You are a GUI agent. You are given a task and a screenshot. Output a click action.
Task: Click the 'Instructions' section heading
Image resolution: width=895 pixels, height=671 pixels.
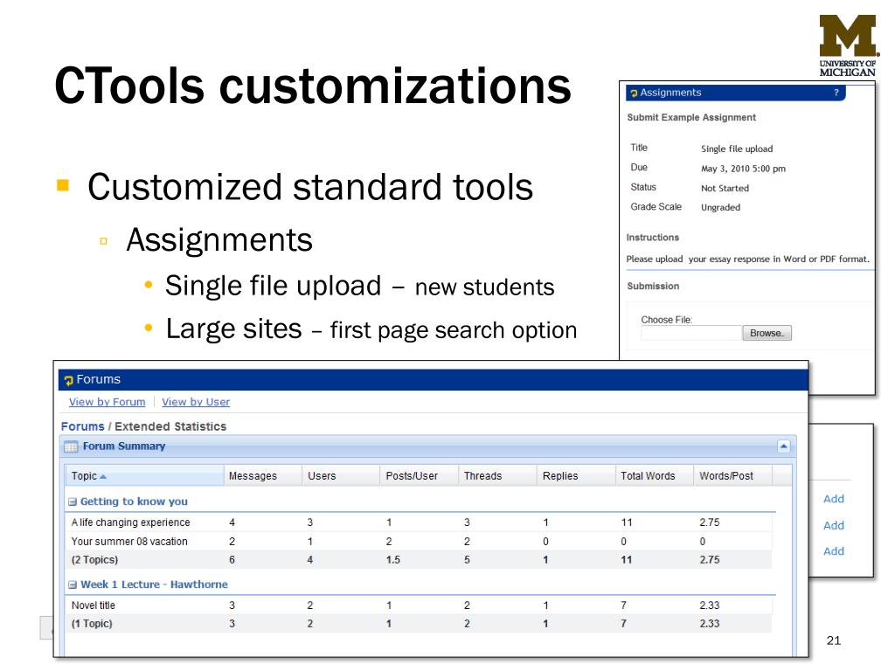point(652,238)
